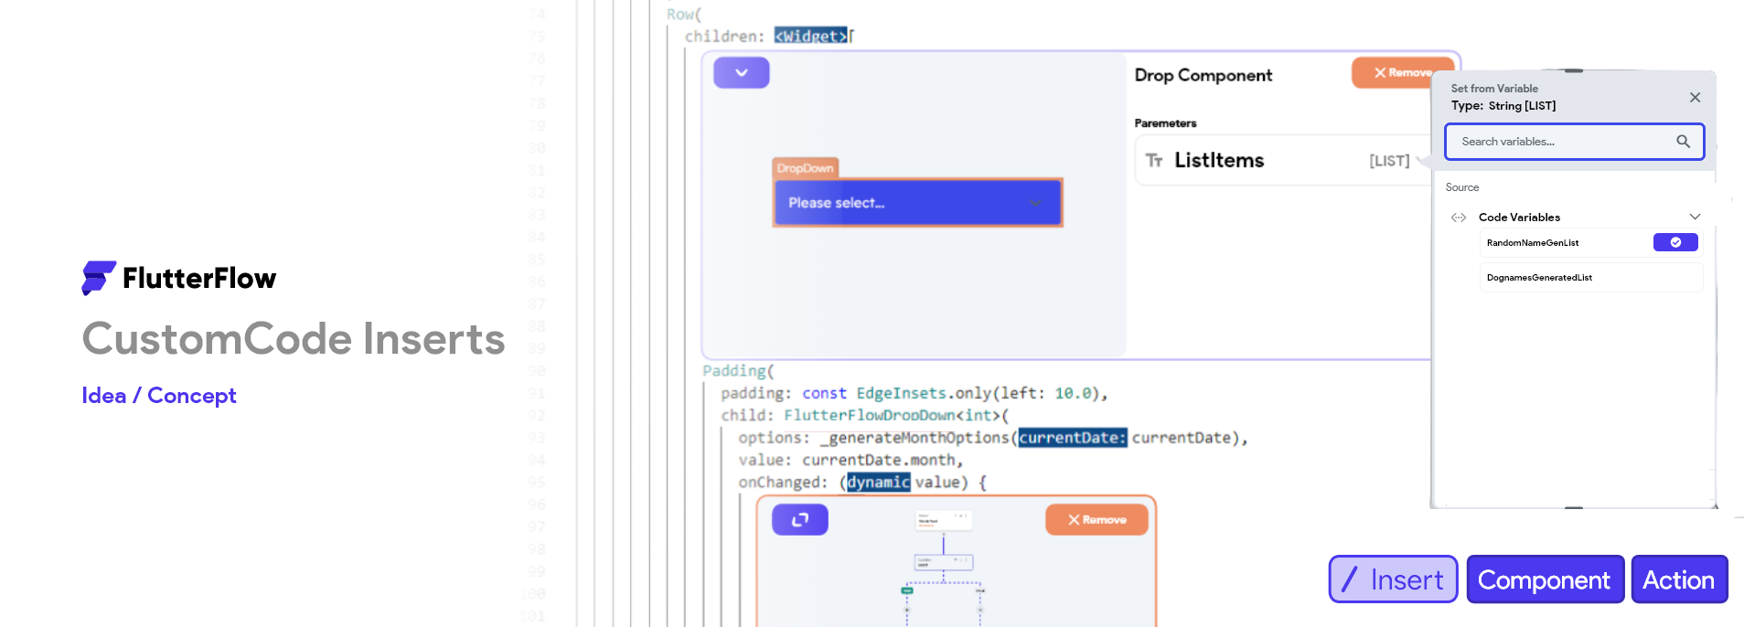The image size is (1744, 627).
Task: Click the Type: String [LIST] text
Action: pyautogui.click(x=1503, y=106)
